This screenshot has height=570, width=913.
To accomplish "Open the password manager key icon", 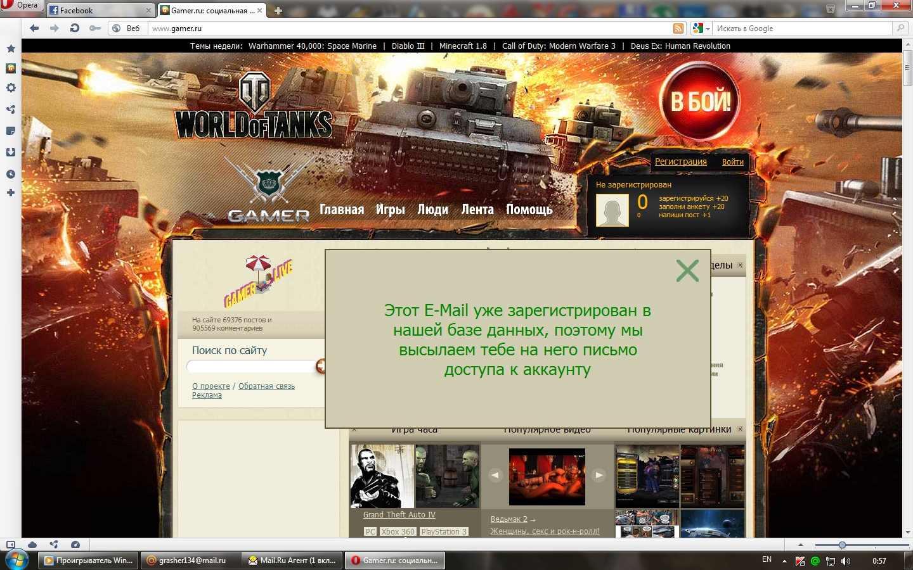I will coord(95,28).
